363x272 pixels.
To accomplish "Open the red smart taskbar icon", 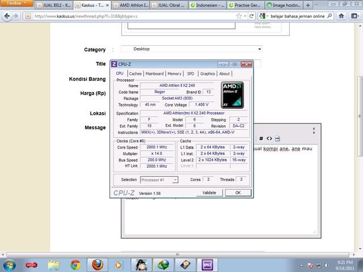I will click(x=32, y=265).
